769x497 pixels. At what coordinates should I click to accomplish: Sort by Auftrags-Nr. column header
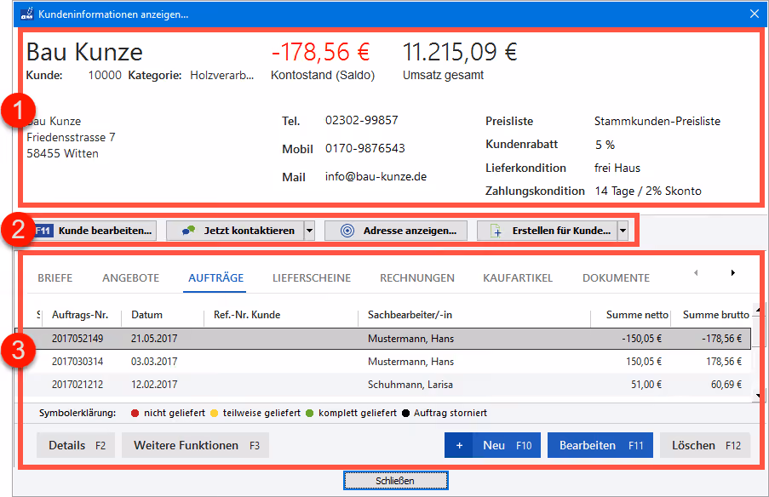click(80, 315)
